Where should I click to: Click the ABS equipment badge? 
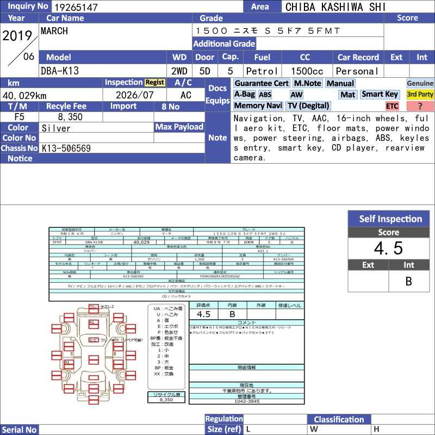point(265,95)
